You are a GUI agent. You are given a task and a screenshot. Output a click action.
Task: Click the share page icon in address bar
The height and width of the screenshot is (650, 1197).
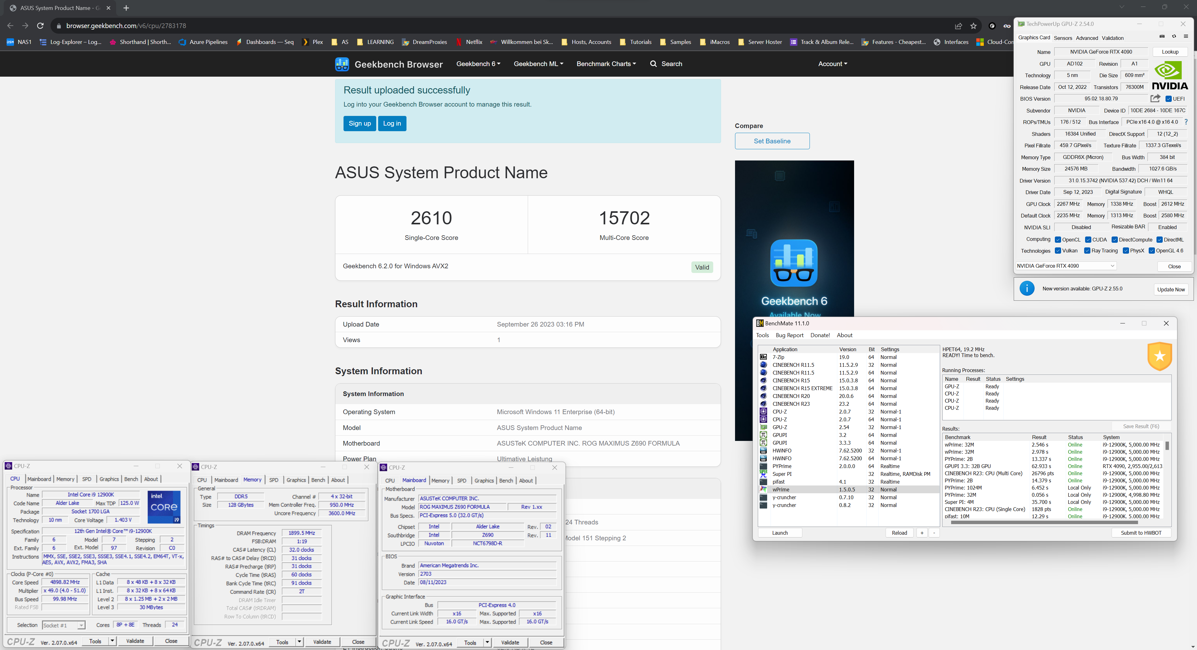(958, 26)
